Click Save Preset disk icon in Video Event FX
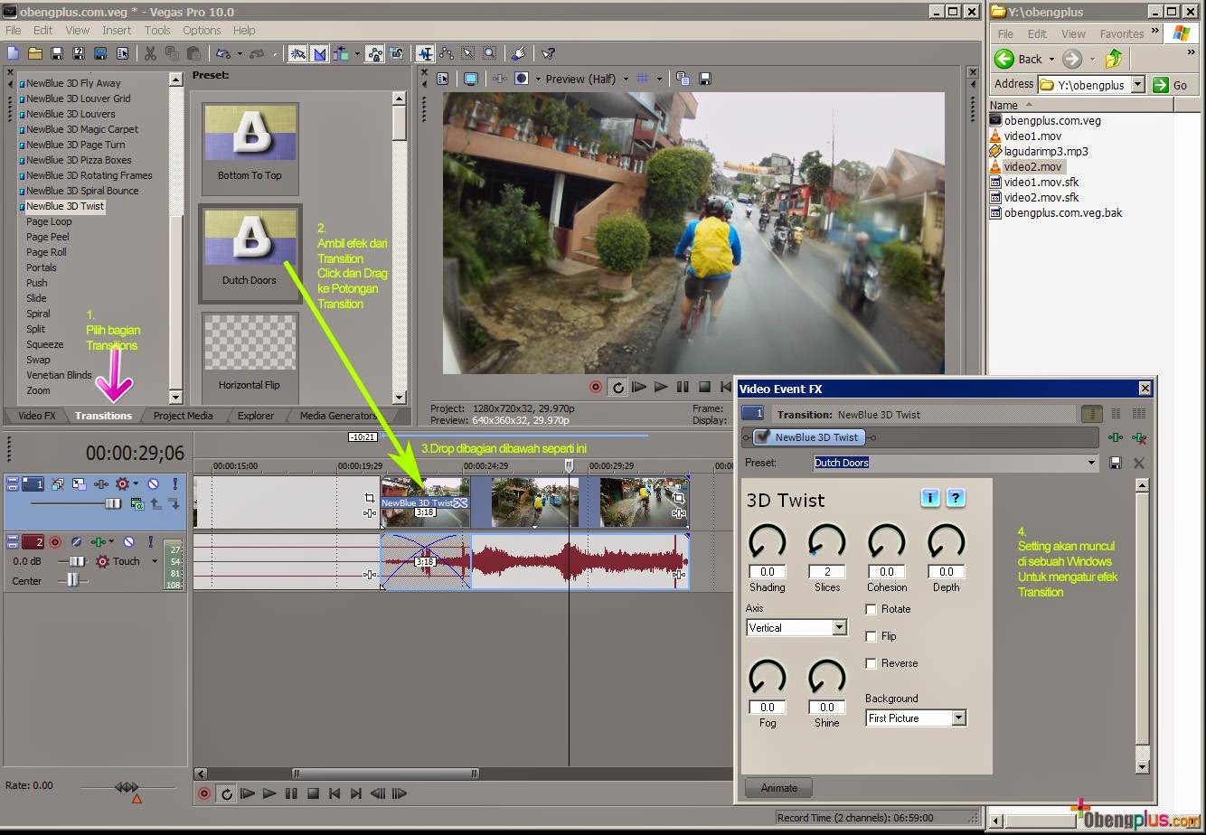 tap(1116, 463)
